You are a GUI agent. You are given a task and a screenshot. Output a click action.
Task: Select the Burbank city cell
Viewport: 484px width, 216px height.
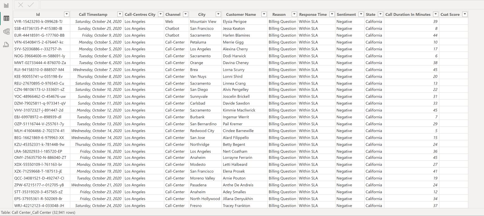pyautogui.click(x=197, y=117)
